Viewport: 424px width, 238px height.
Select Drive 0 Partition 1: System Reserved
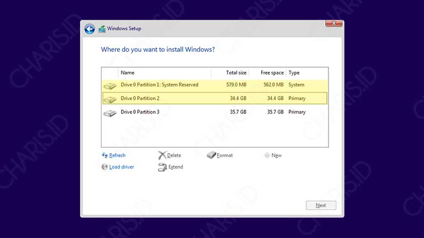click(x=215, y=85)
